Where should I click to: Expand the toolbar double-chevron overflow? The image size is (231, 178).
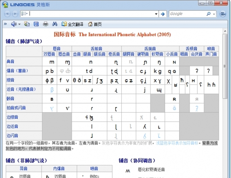[x=5, y=24]
